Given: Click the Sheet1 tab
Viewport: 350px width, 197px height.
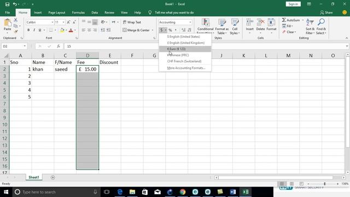Looking at the screenshot, I should tap(34, 177).
